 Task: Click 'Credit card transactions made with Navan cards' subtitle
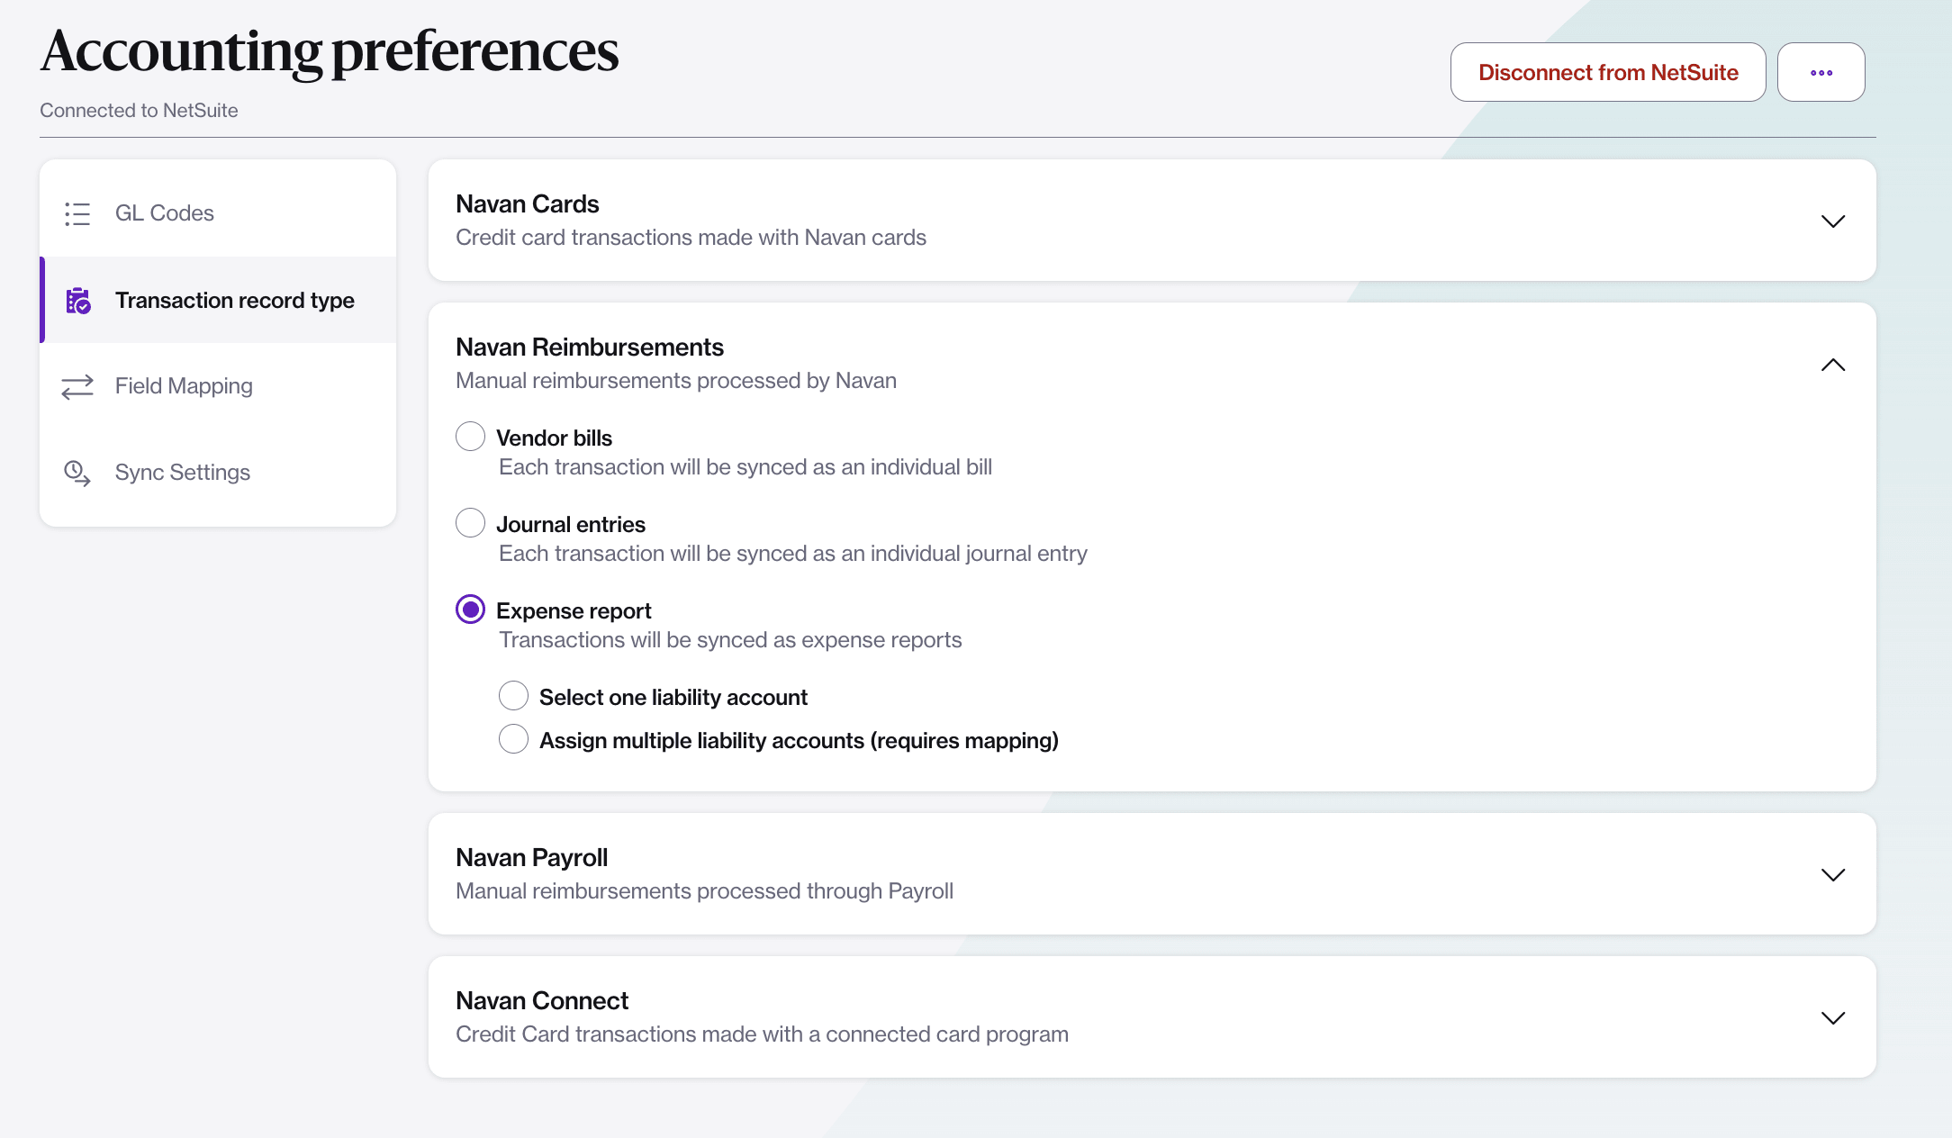pos(691,238)
